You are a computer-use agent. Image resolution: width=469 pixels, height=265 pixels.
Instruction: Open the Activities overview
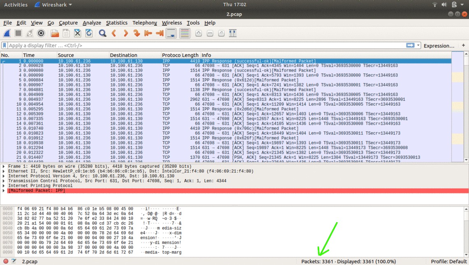[x=16, y=5]
